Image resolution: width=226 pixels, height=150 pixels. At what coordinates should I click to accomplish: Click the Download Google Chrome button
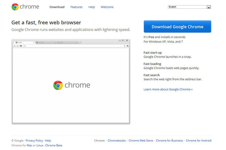coord(177,26)
